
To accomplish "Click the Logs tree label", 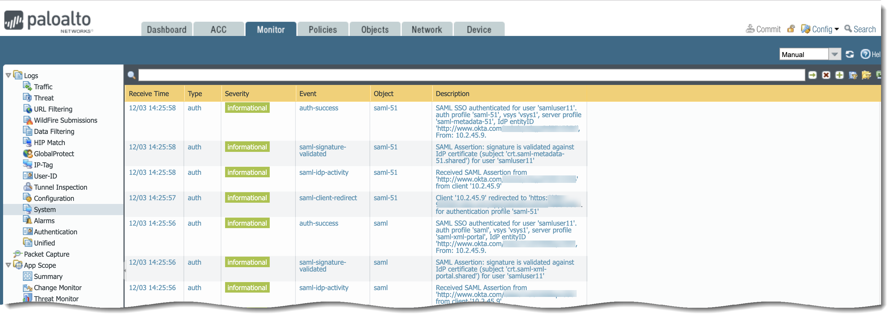I will (x=31, y=75).
